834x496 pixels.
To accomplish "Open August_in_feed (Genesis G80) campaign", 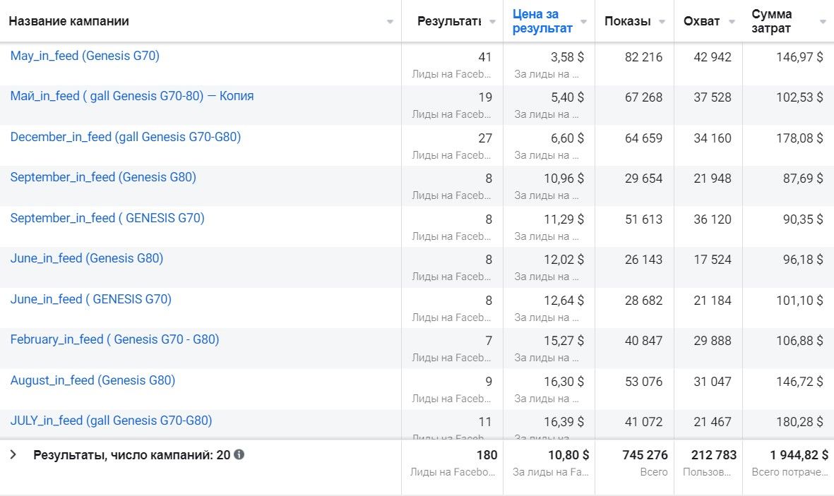I will (x=93, y=380).
